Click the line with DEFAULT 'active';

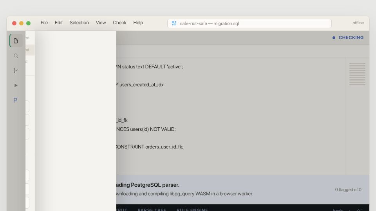(x=149, y=67)
